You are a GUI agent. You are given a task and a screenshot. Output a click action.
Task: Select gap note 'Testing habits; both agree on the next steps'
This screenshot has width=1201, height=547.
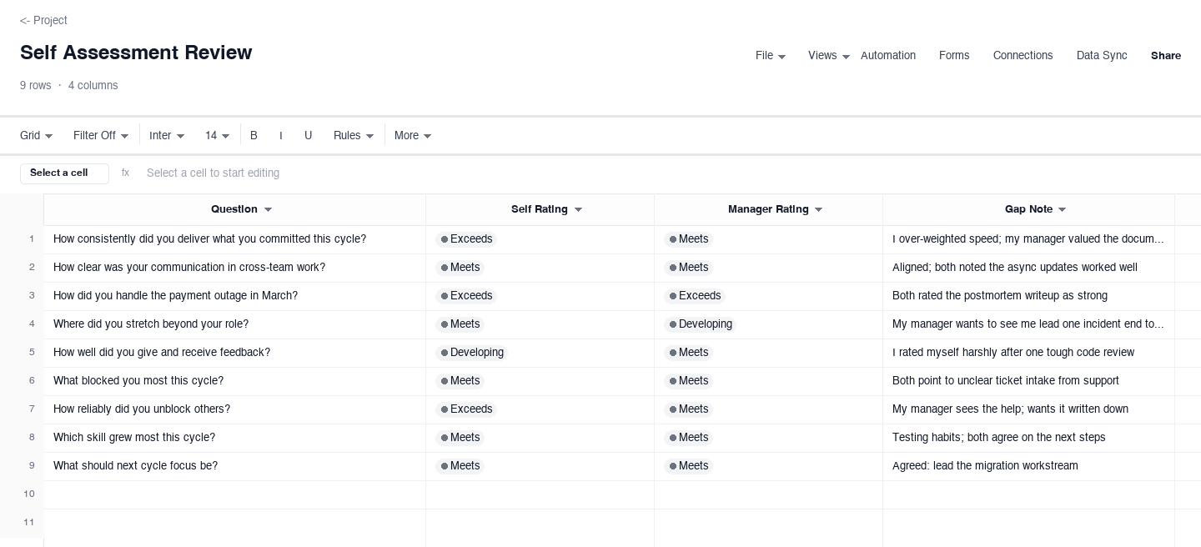pyautogui.click(x=1028, y=438)
